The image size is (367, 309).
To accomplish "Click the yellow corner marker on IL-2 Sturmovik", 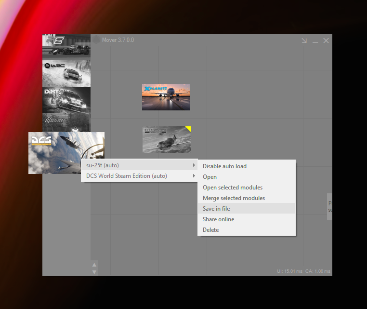I will [188, 129].
